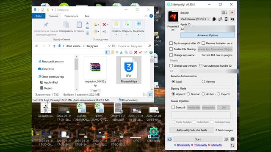Select the Ad-hoc signing mode
Viewport: 271px width, 152px height.
(203, 94)
